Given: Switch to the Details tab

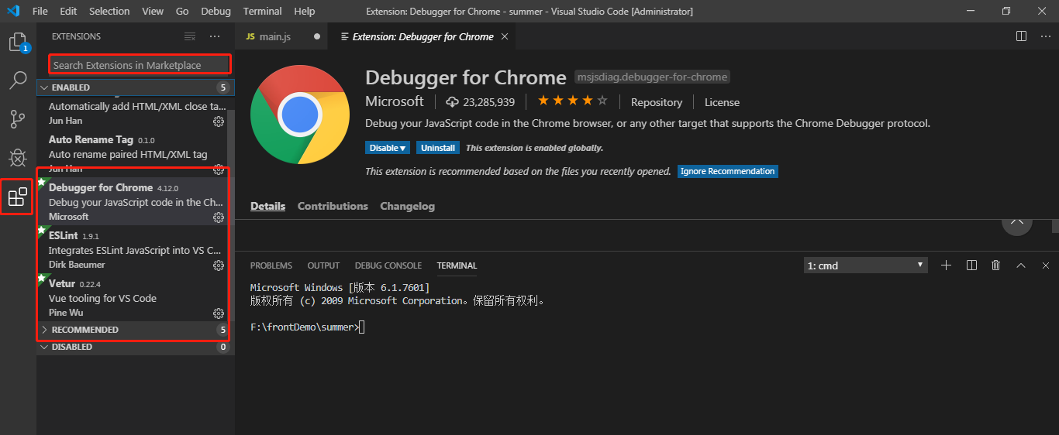Looking at the screenshot, I should coord(267,206).
